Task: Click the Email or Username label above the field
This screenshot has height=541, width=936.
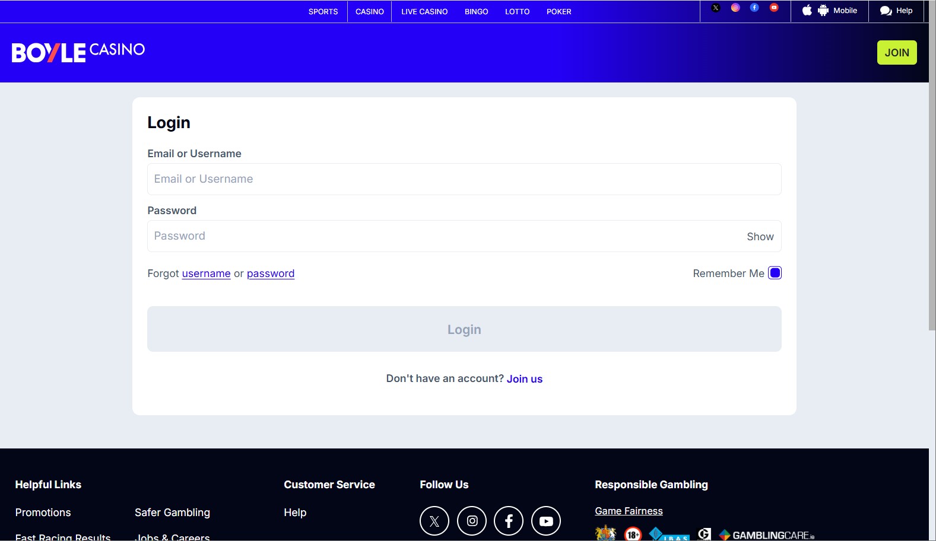Action: point(194,154)
